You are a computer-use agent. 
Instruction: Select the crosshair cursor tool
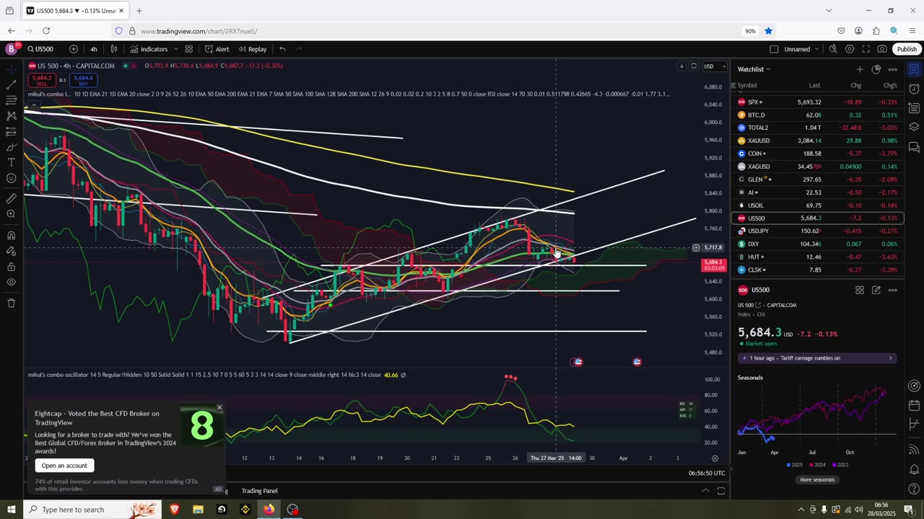12,69
